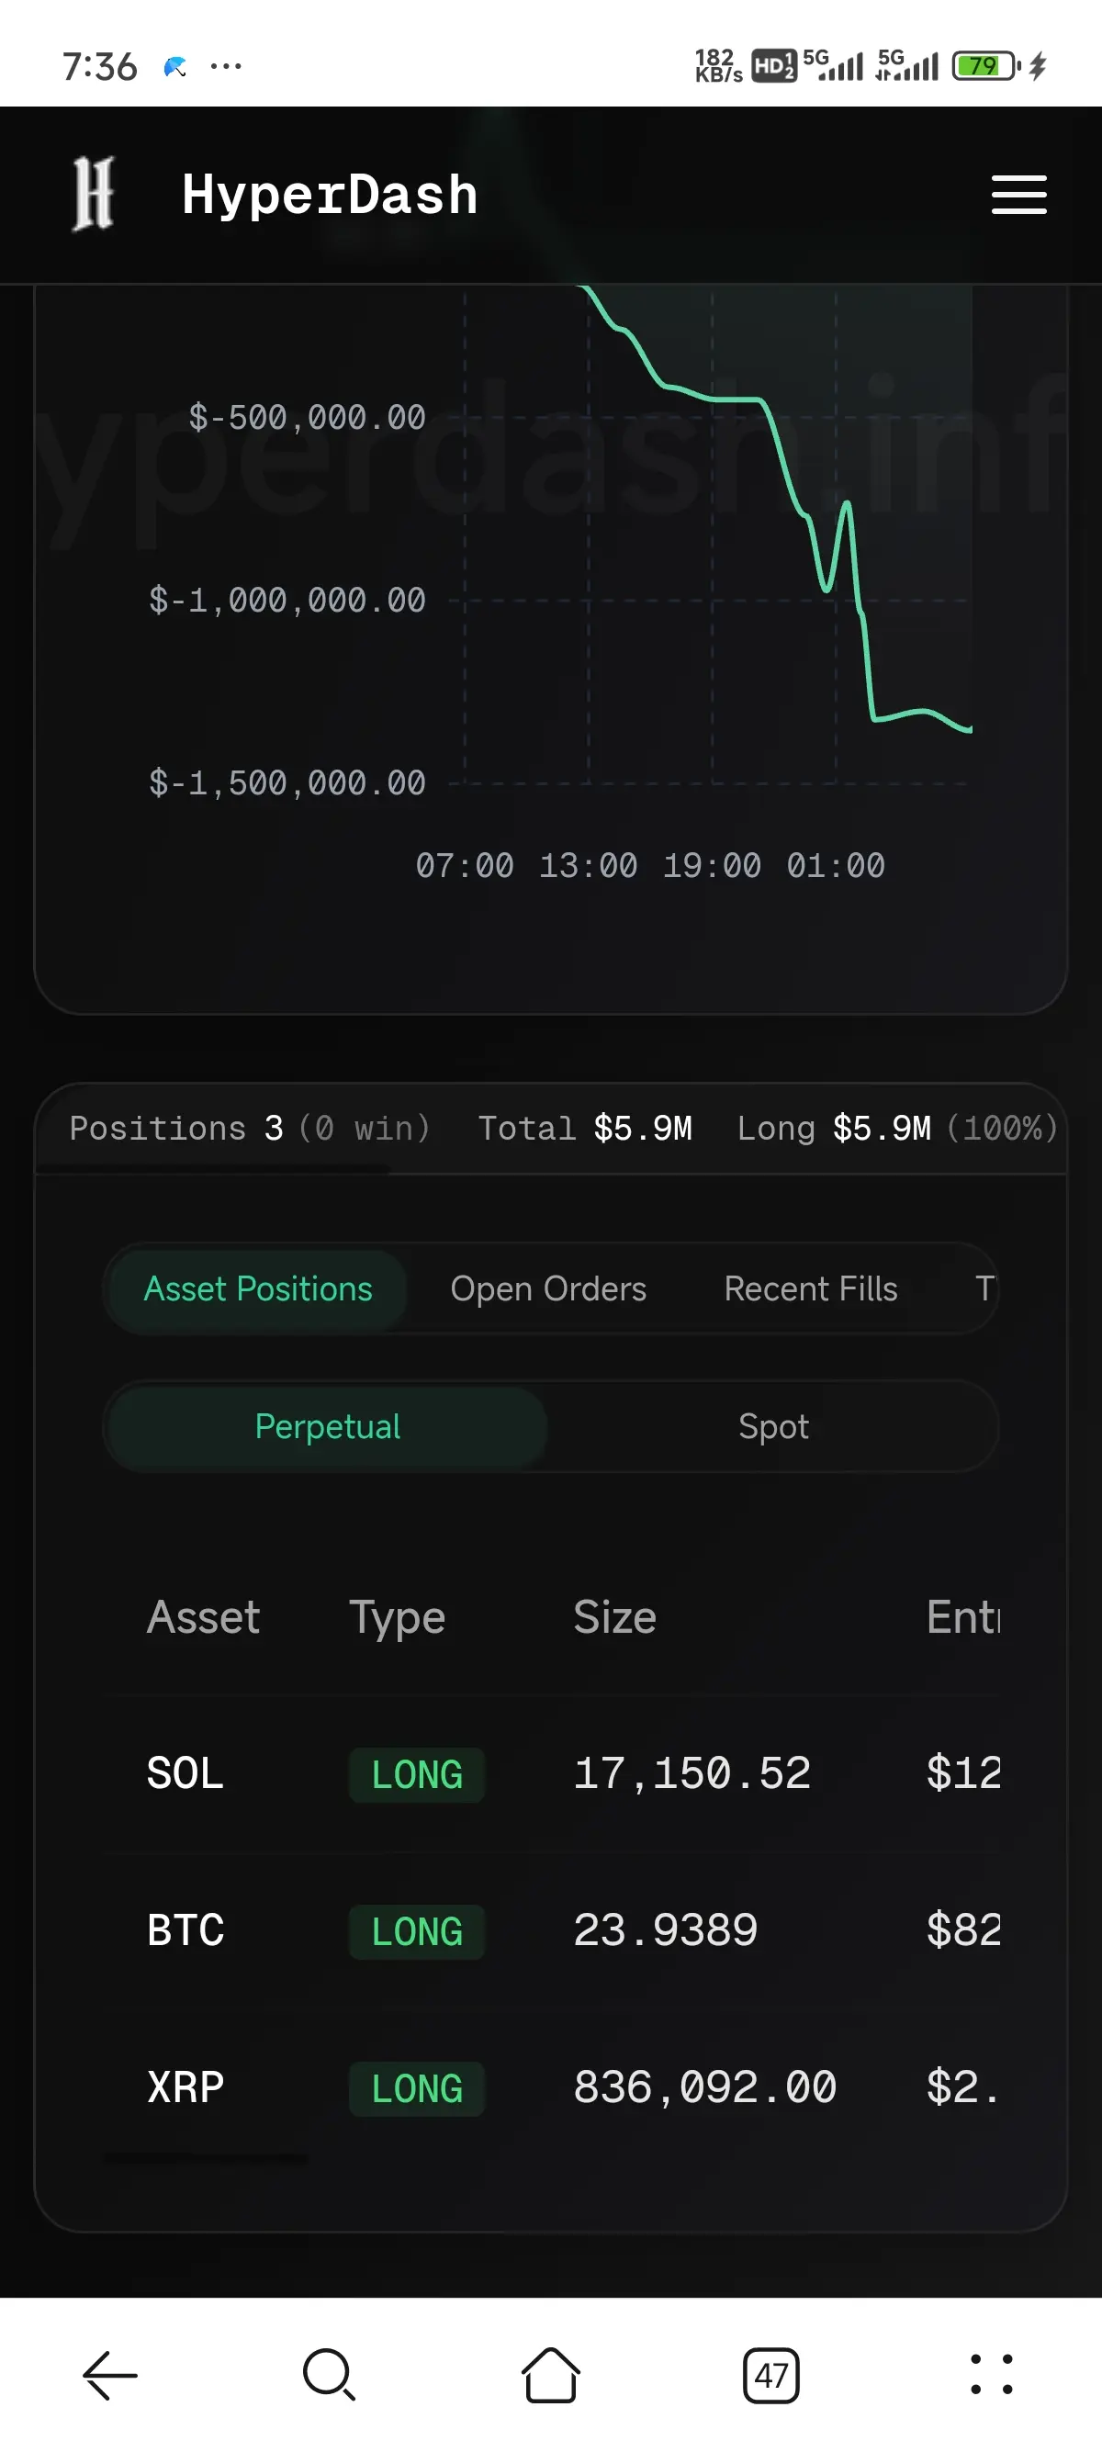The image size is (1102, 2452).
Task: Sort by Size column header
Action: [614, 1616]
